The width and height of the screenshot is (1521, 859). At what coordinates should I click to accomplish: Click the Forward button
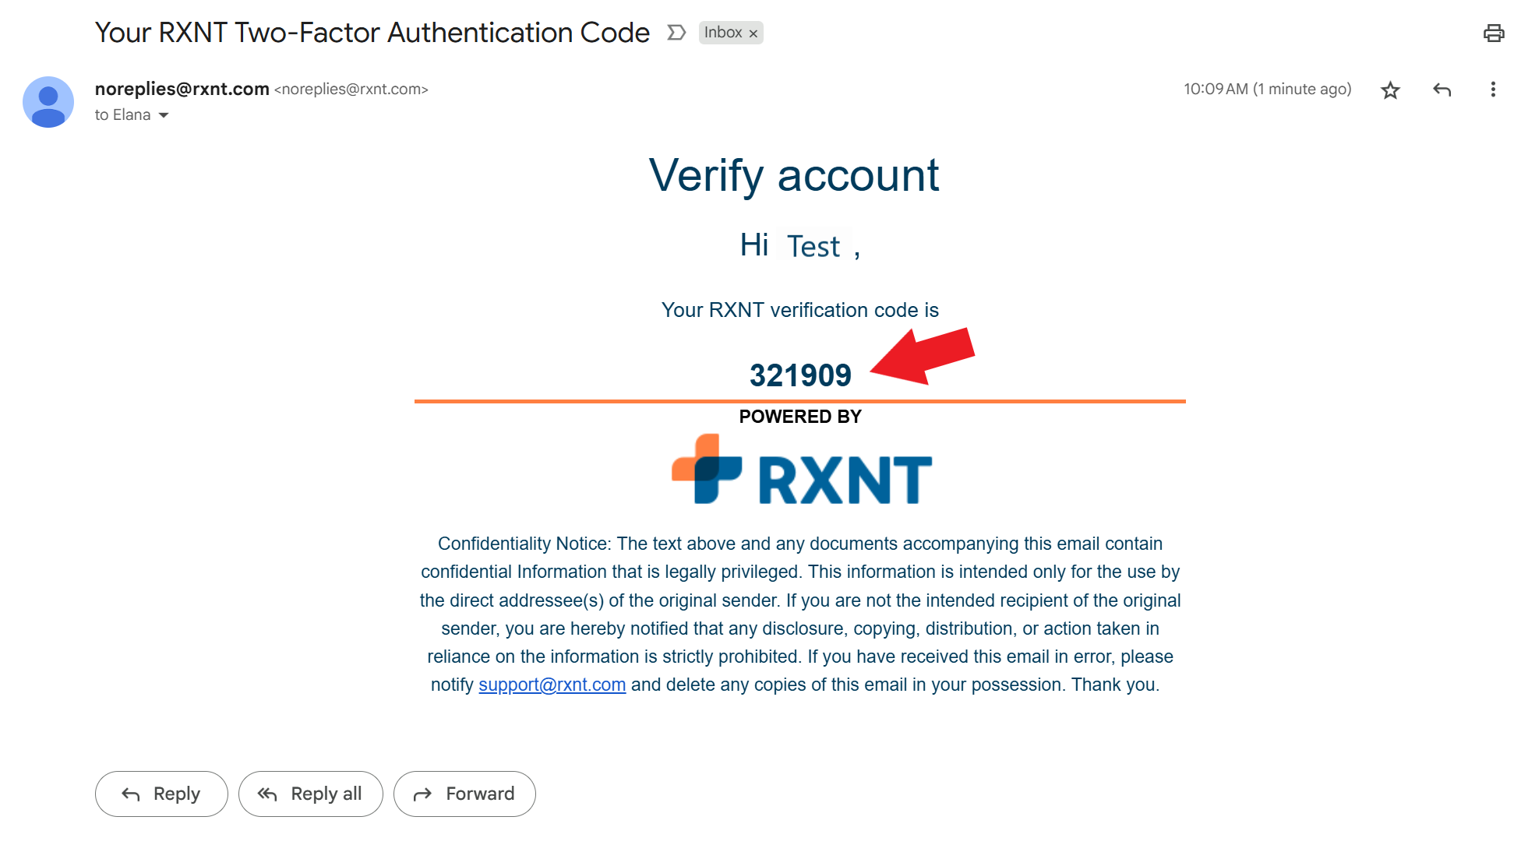[x=464, y=794]
